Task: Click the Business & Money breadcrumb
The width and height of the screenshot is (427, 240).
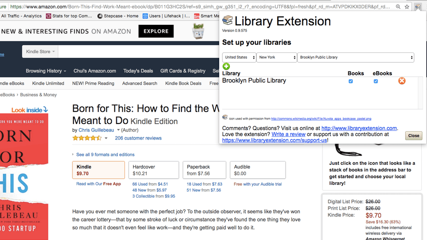Action: 38,95
